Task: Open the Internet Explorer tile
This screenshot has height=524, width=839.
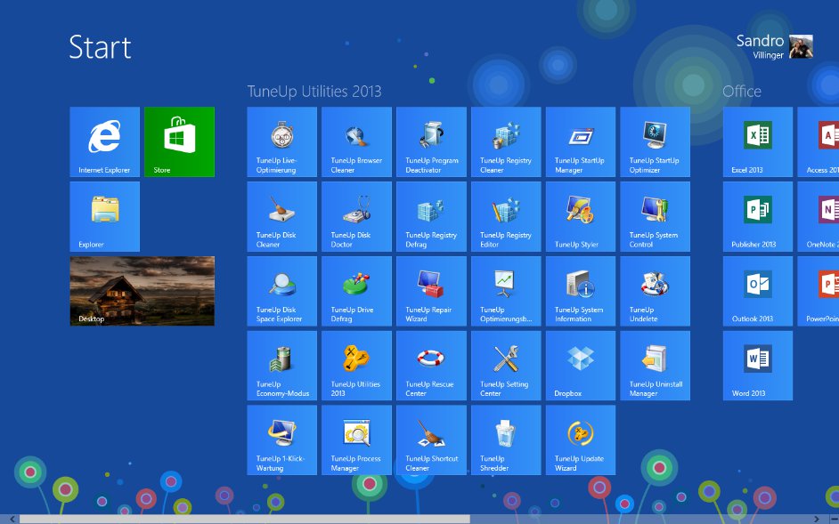Action: tap(104, 141)
